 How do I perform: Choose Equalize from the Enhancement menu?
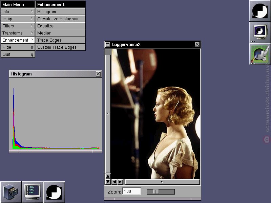pyautogui.click(x=60, y=26)
